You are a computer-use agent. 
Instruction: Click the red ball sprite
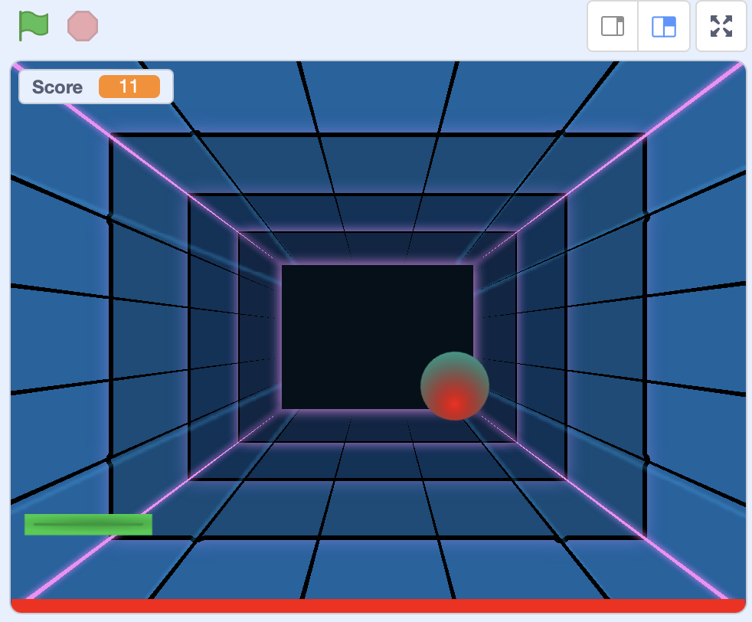tap(454, 387)
